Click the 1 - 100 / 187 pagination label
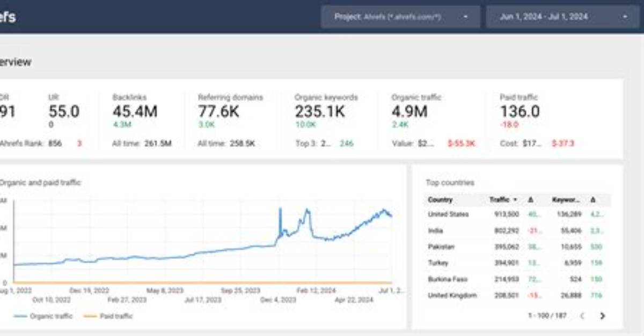644x336 pixels. 547,316
